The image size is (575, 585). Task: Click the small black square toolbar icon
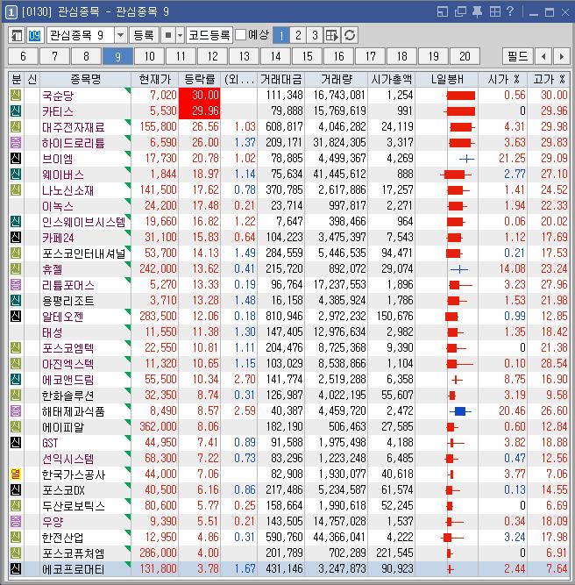tap(168, 35)
